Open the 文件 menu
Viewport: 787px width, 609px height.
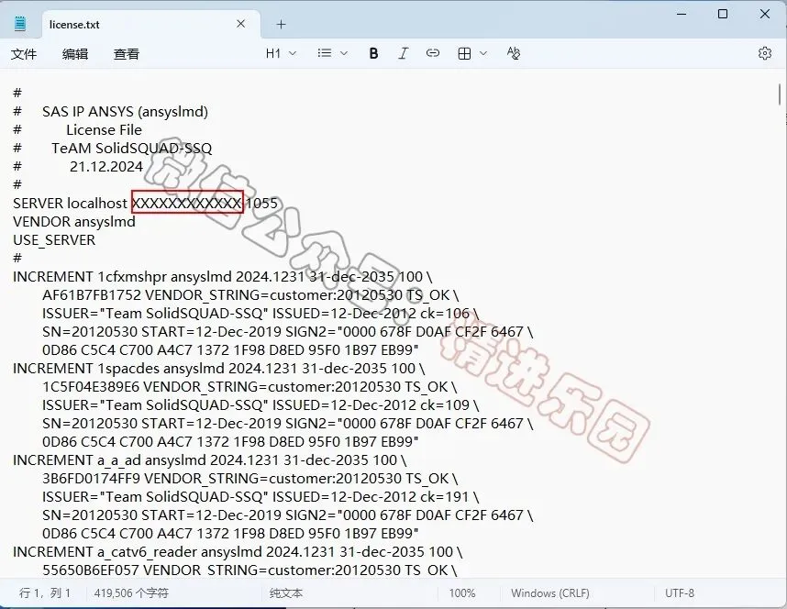(x=24, y=54)
